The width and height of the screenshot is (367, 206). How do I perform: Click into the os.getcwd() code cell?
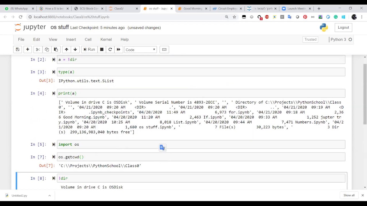pos(201,157)
